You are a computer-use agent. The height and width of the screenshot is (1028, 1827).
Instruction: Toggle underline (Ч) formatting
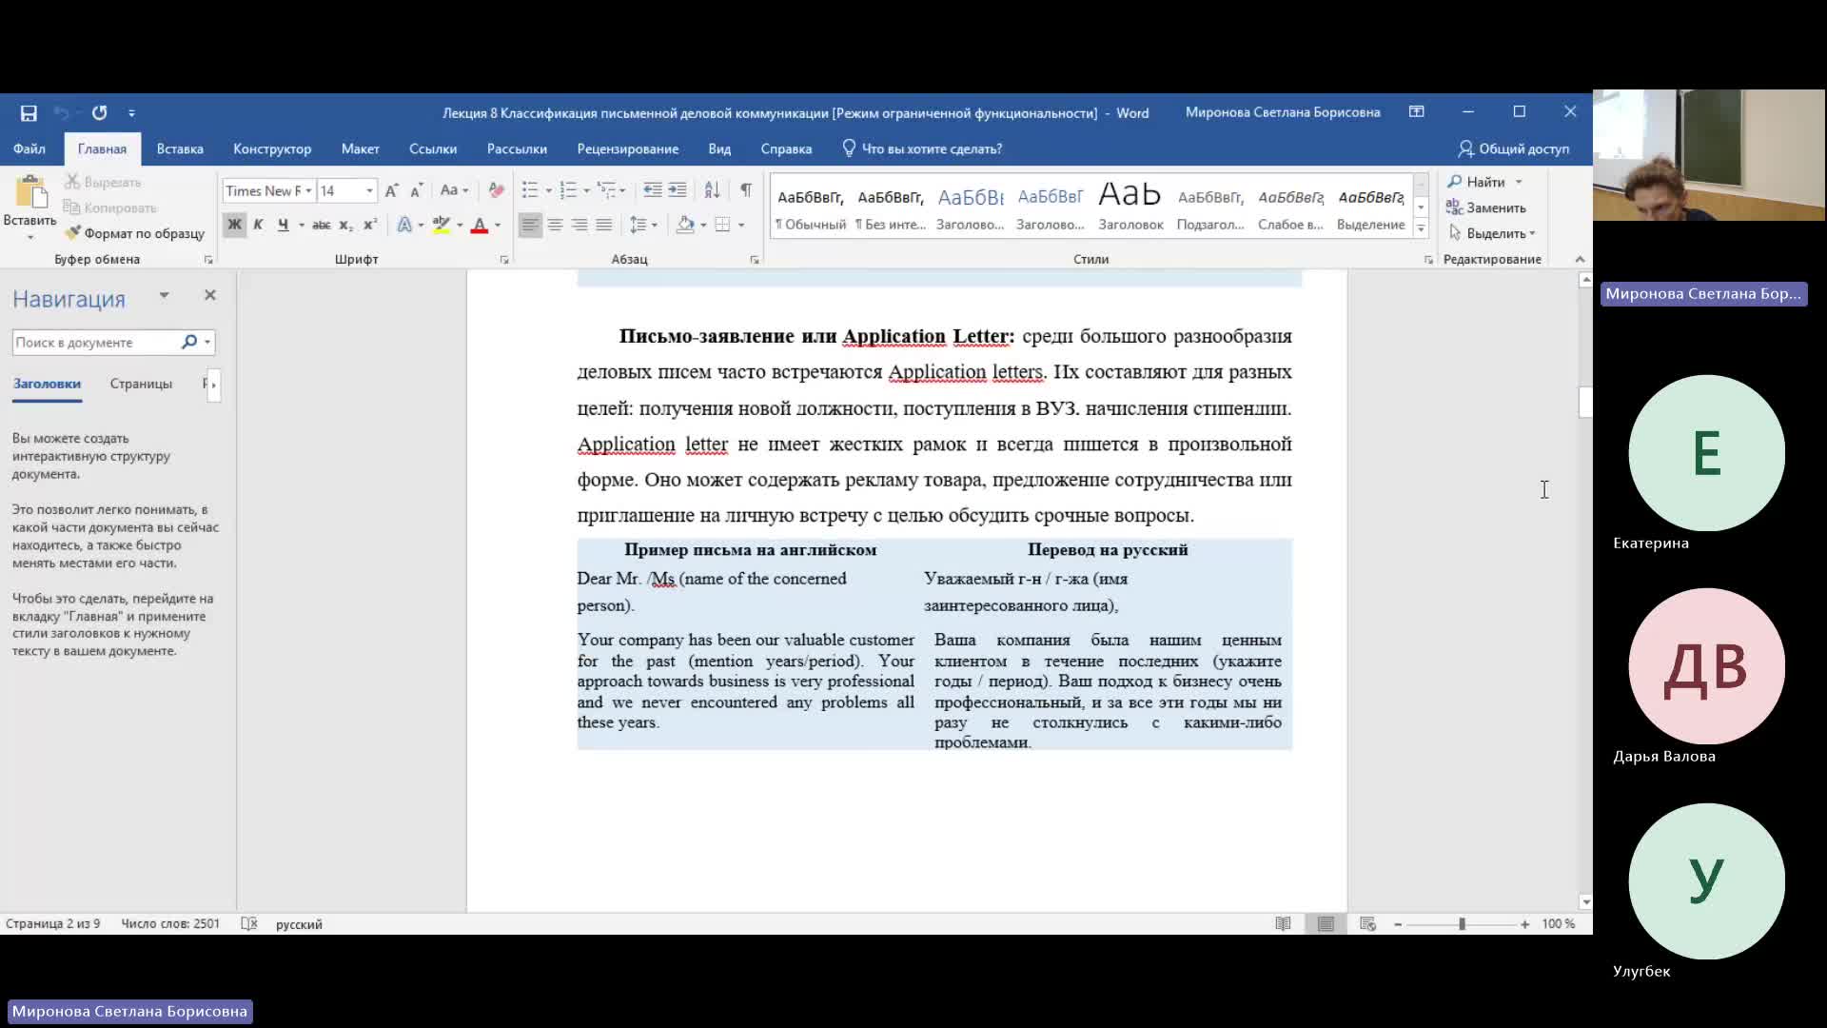[283, 225]
